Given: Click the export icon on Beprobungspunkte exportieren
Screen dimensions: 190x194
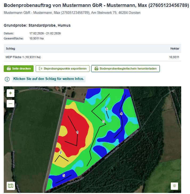Looking at the screenshot, I should (41, 69).
